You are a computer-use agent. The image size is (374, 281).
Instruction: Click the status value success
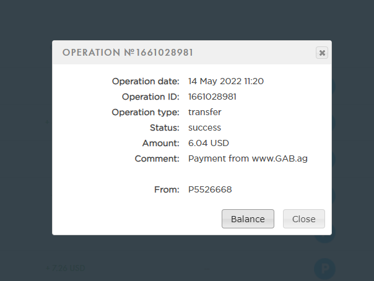tap(205, 128)
